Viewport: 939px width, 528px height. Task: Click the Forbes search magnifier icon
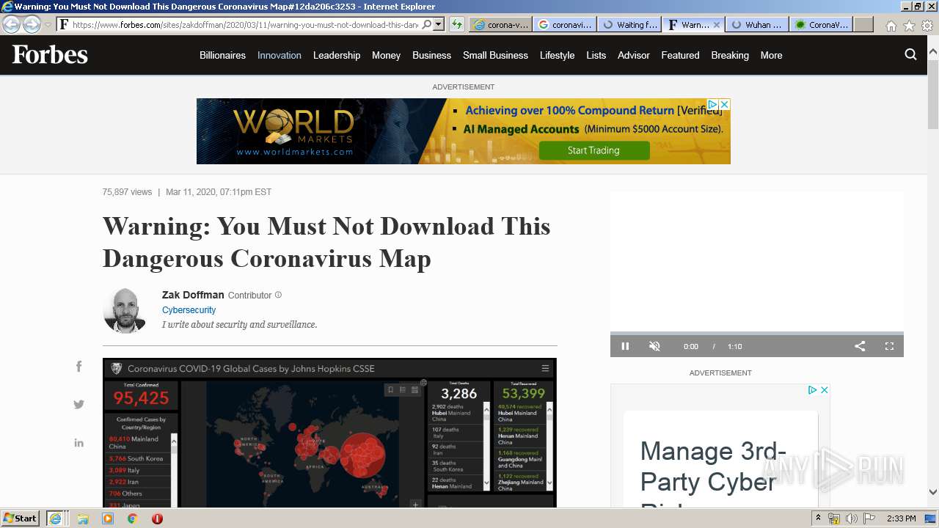[910, 54]
